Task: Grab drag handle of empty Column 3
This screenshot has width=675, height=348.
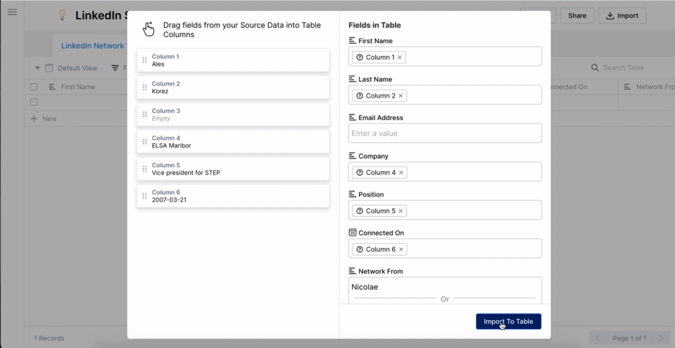Action: (x=144, y=115)
